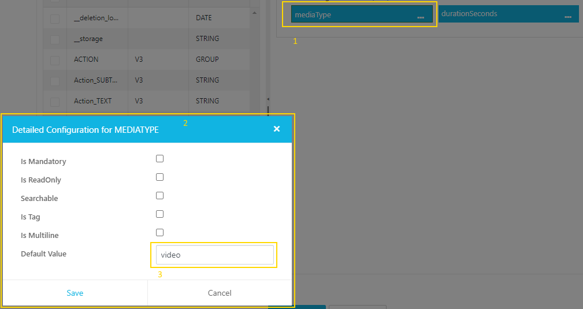Open durationSeconds field options via ellipsis icon
Image resolution: width=583 pixels, height=309 pixels.
click(x=567, y=17)
